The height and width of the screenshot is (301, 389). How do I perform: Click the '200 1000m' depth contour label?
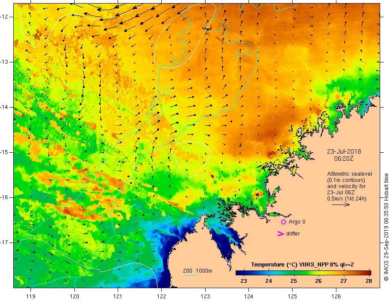click(x=198, y=271)
